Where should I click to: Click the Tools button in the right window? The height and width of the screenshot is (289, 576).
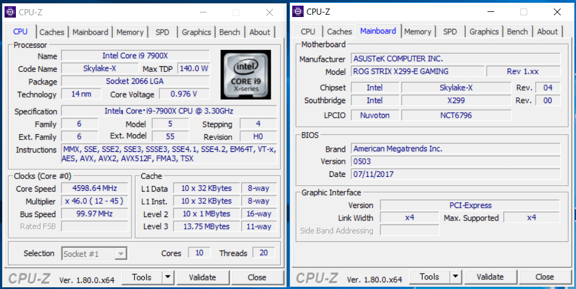[x=430, y=277]
